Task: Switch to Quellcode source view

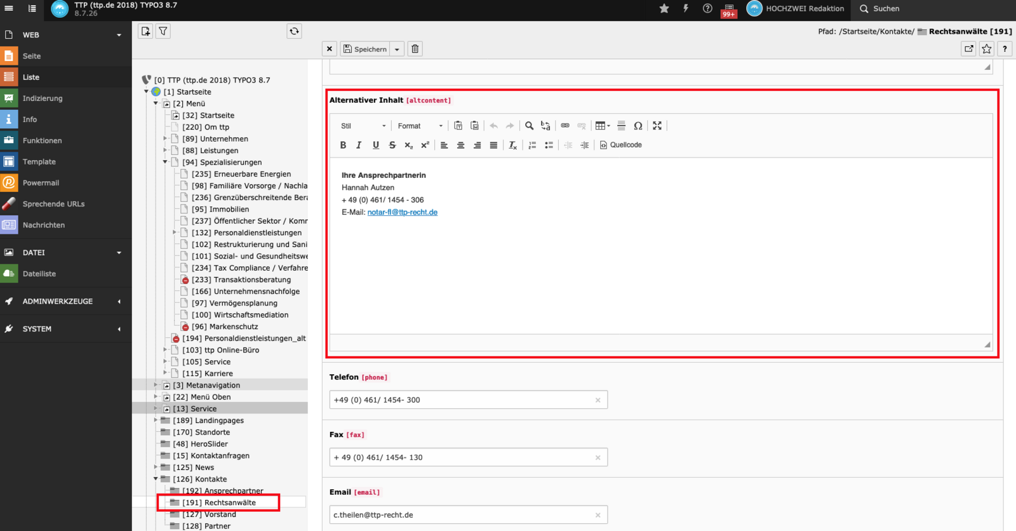Action: pyautogui.click(x=620, y=145)
